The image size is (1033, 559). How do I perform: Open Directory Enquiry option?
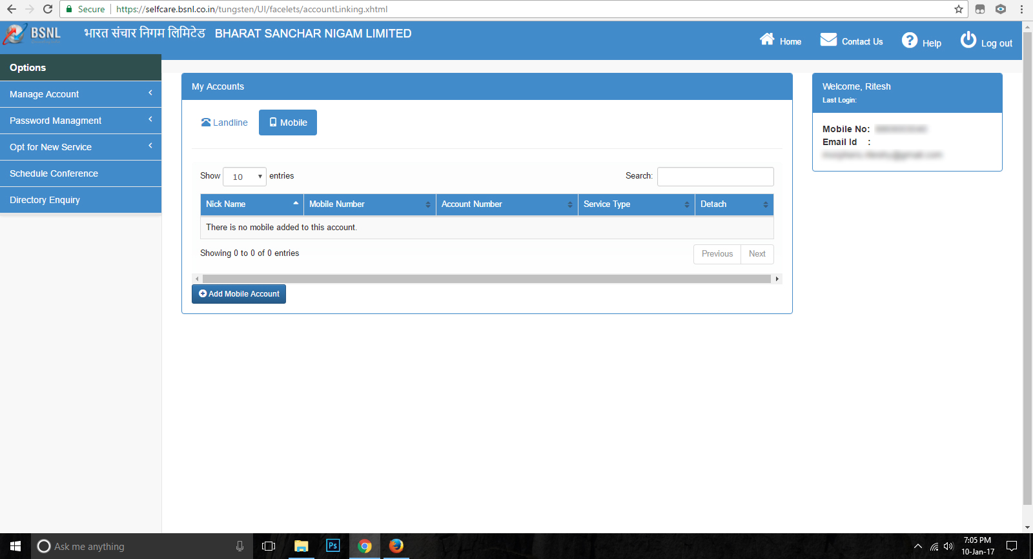pyautogui.click(x=81, y=200)
